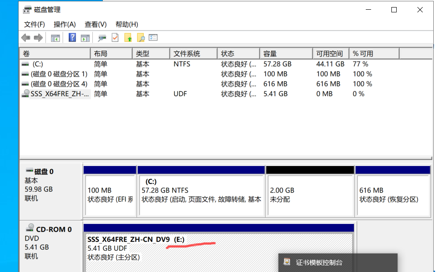Click the connect/refresh disk toolbar icon
Screen dimensions: 443x272
pyautogui.click(x=102, y=38)
